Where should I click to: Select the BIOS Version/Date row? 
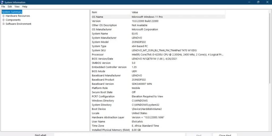pos(158,59)
